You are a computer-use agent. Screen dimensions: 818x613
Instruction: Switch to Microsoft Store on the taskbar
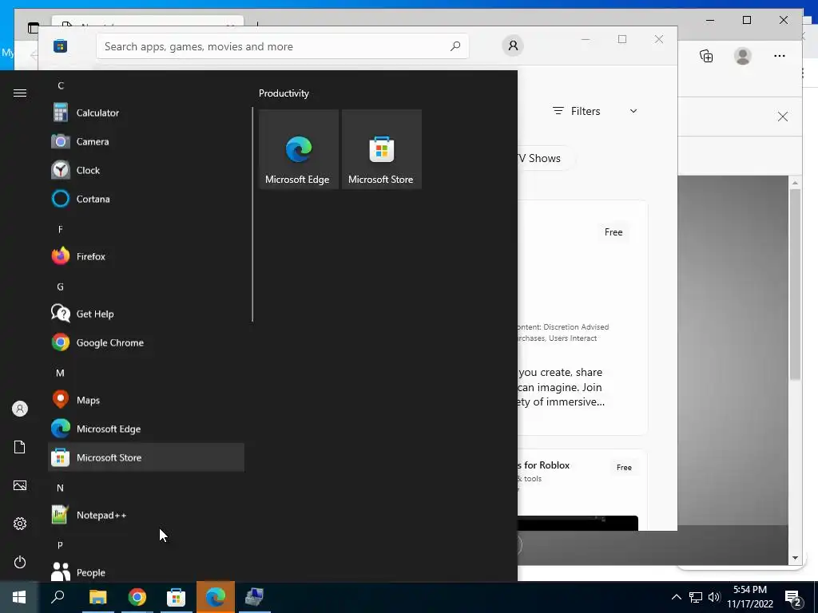click(x=176, y=597)
